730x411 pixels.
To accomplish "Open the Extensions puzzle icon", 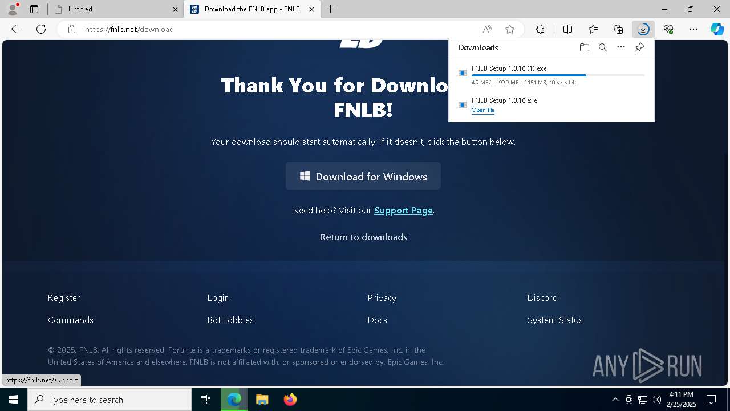I will click(540, 29).
